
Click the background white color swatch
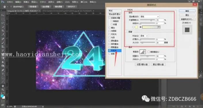click(x=4, y=97)
